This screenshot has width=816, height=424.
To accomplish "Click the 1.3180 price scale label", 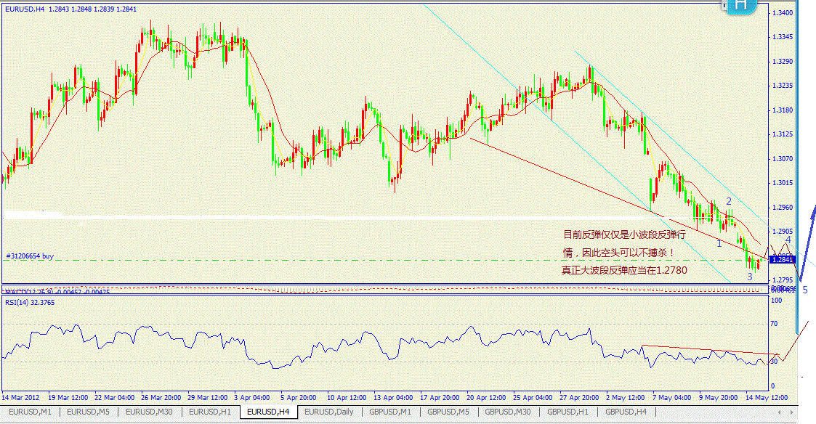I will tap(783, 110).
